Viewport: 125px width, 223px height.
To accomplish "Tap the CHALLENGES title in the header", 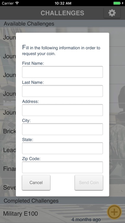I will click(62, 13).
